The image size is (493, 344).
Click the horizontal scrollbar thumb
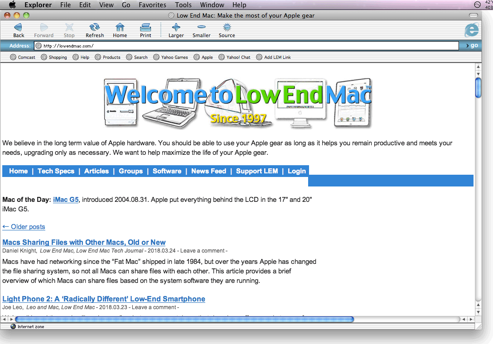pos(184,320)
